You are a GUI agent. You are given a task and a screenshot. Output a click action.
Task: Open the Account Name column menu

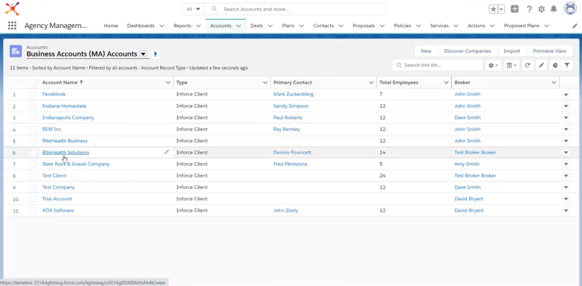[x=168, y=82]
